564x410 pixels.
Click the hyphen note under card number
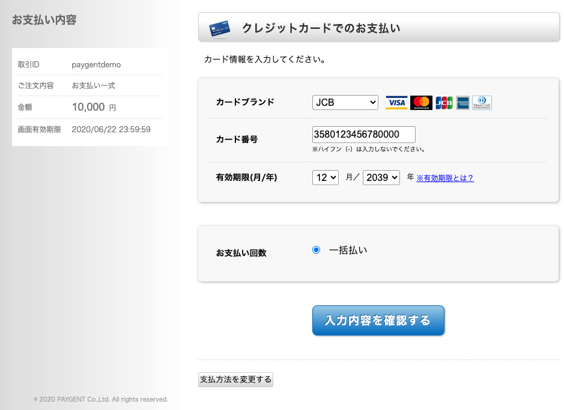[369, 149]
